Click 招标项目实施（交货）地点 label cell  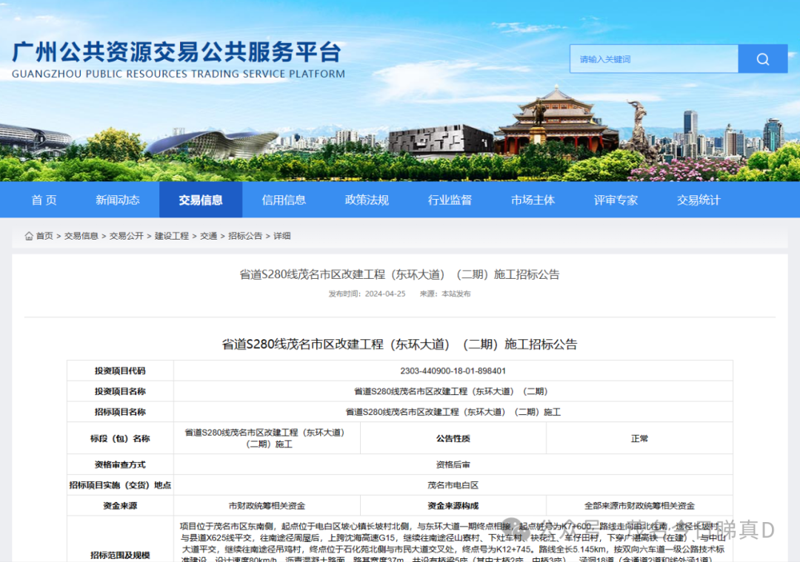pyautogui.click(x=121, y=485)
